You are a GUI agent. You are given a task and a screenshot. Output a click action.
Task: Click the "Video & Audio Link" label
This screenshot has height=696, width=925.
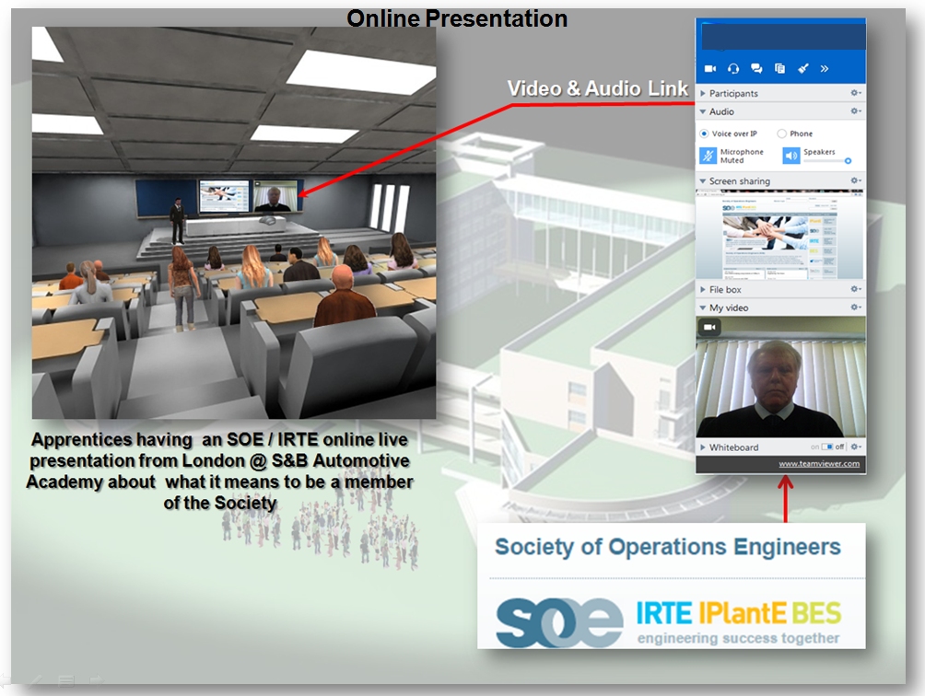(598, 88)
